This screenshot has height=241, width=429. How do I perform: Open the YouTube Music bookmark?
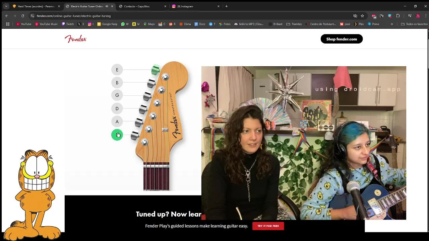(47, 24)
